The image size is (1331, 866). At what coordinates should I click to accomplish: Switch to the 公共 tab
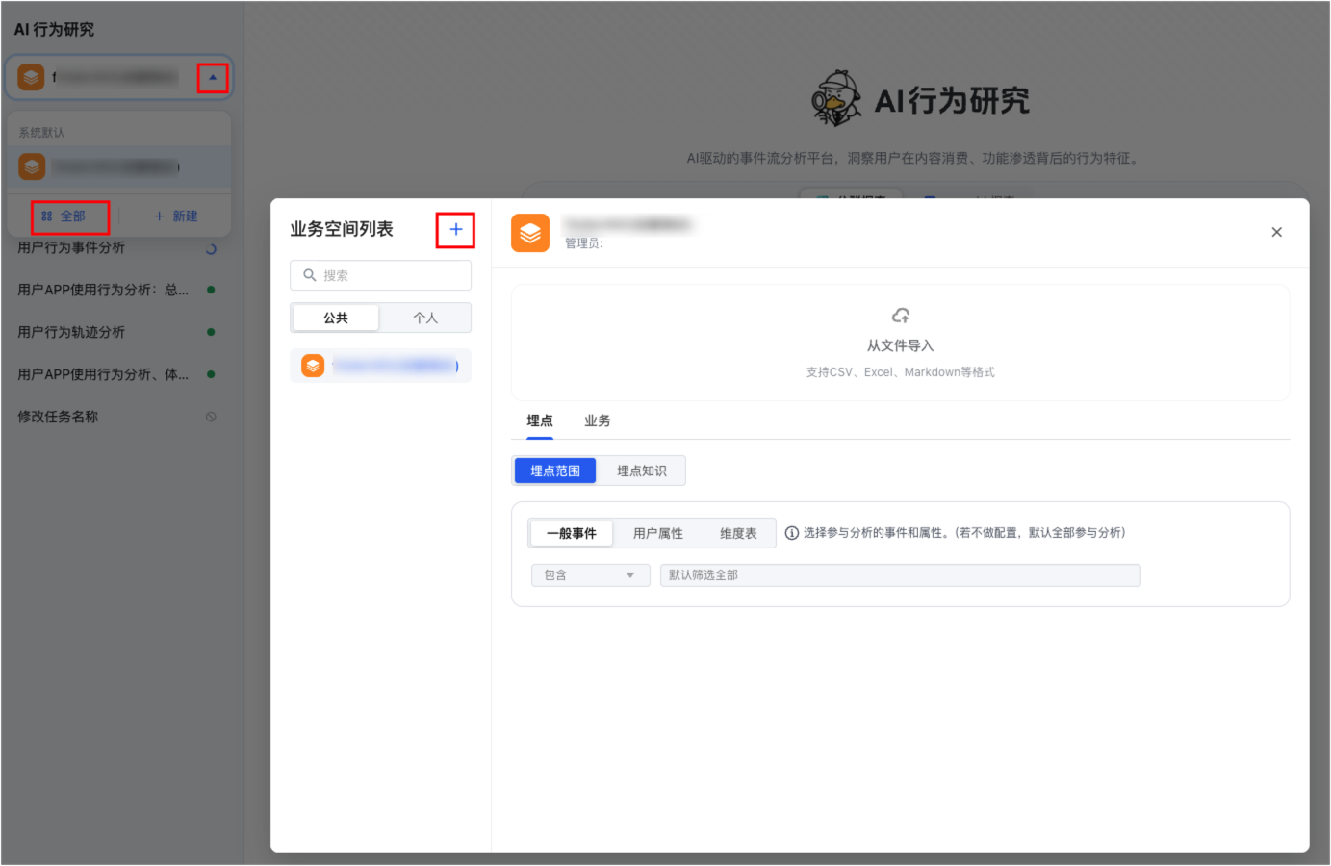[x=336, y=318]
